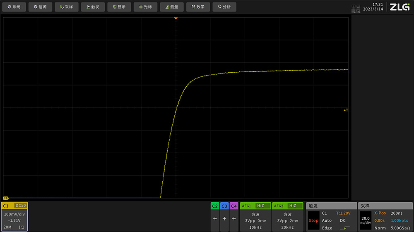Click the 采样 (Sampling) toolbar button
414x232 pixels.
[66, 7]
